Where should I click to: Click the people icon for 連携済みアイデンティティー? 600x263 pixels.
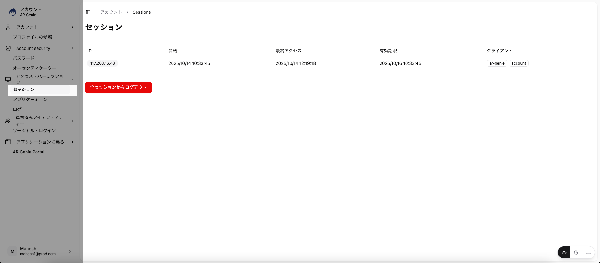click(x=8, y=121)
